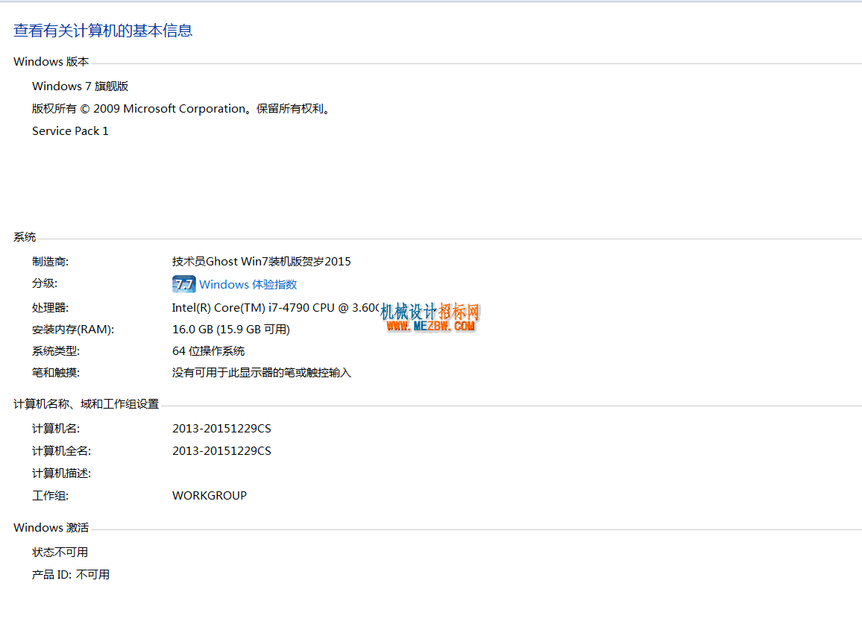Click the 处理器: label
Image resolution: width=862 pixels, height=636 pixels.
point(50,308)
